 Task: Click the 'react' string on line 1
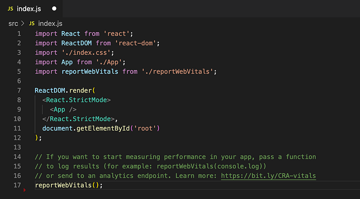point(117,34)
